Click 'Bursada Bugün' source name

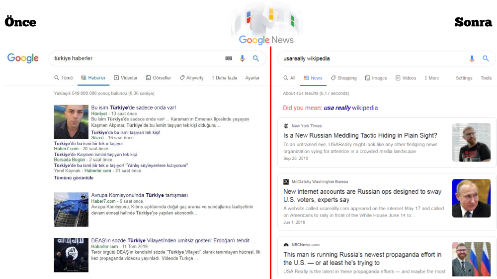69,160
